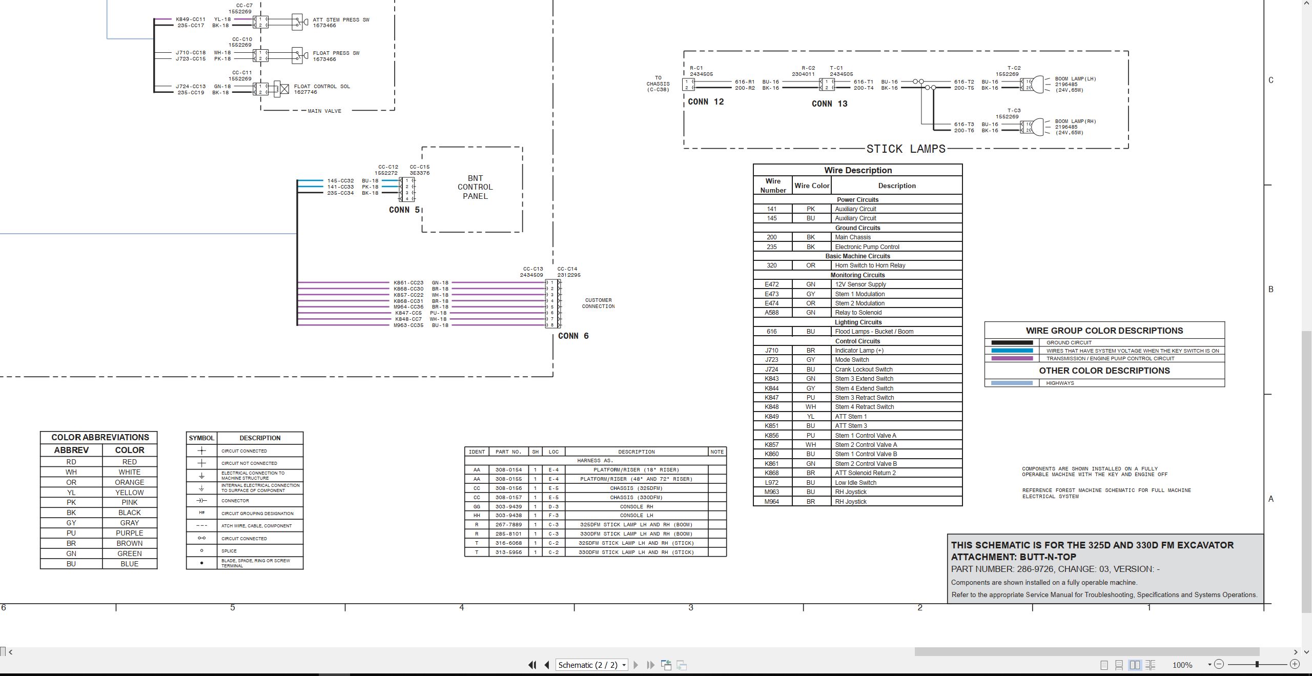Go to the next page
The height and width of the screenshot is (676, 1312).
point(636,665)
